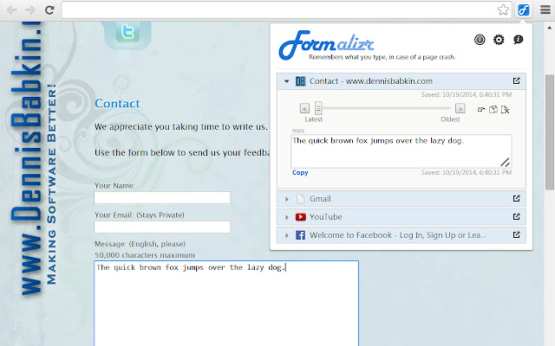
Task: Click the delete document icon with X
Action: click(505, 110)
